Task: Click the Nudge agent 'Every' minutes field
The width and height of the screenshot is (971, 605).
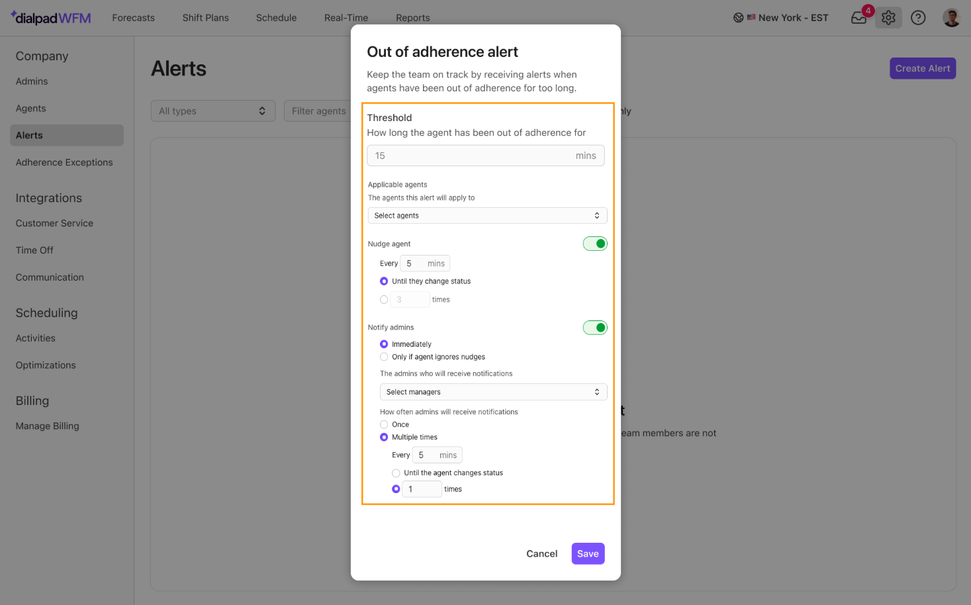Action: [425, 263]
